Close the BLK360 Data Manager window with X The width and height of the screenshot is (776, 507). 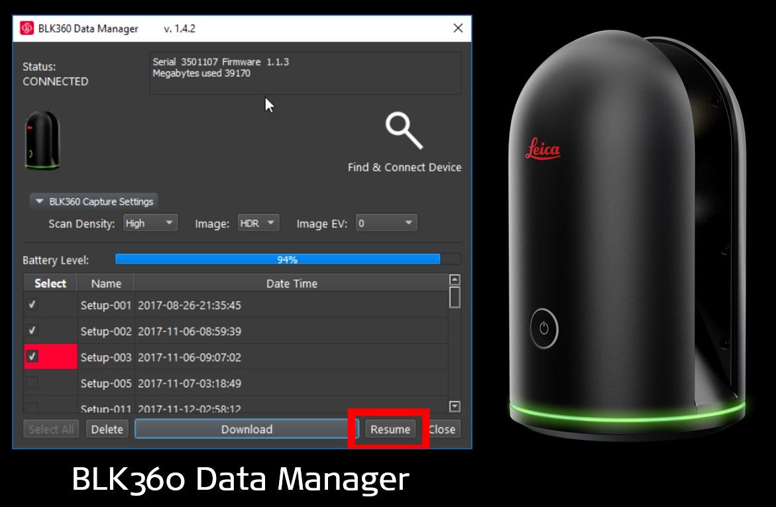coord(459,28)
